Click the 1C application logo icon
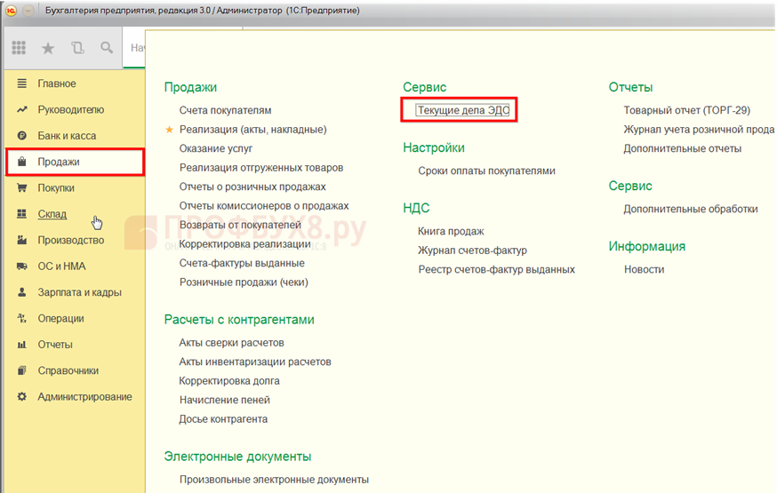The height and width of the screenshot is (493, 777). pos(12,10)
